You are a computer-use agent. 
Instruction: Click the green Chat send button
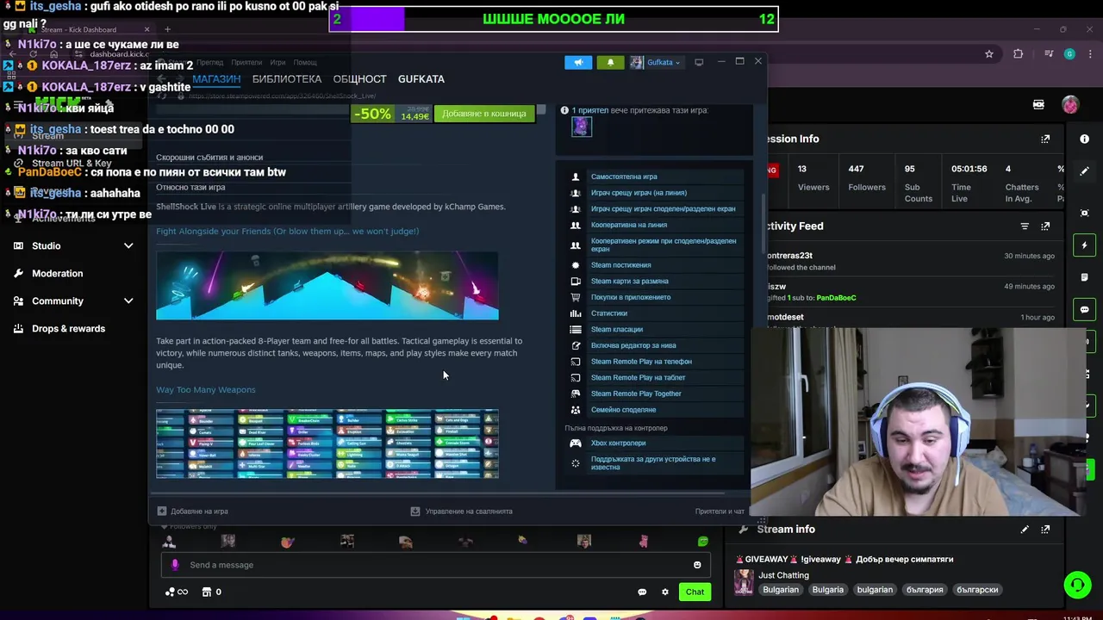pyautogui.click(x=695, y=592)
